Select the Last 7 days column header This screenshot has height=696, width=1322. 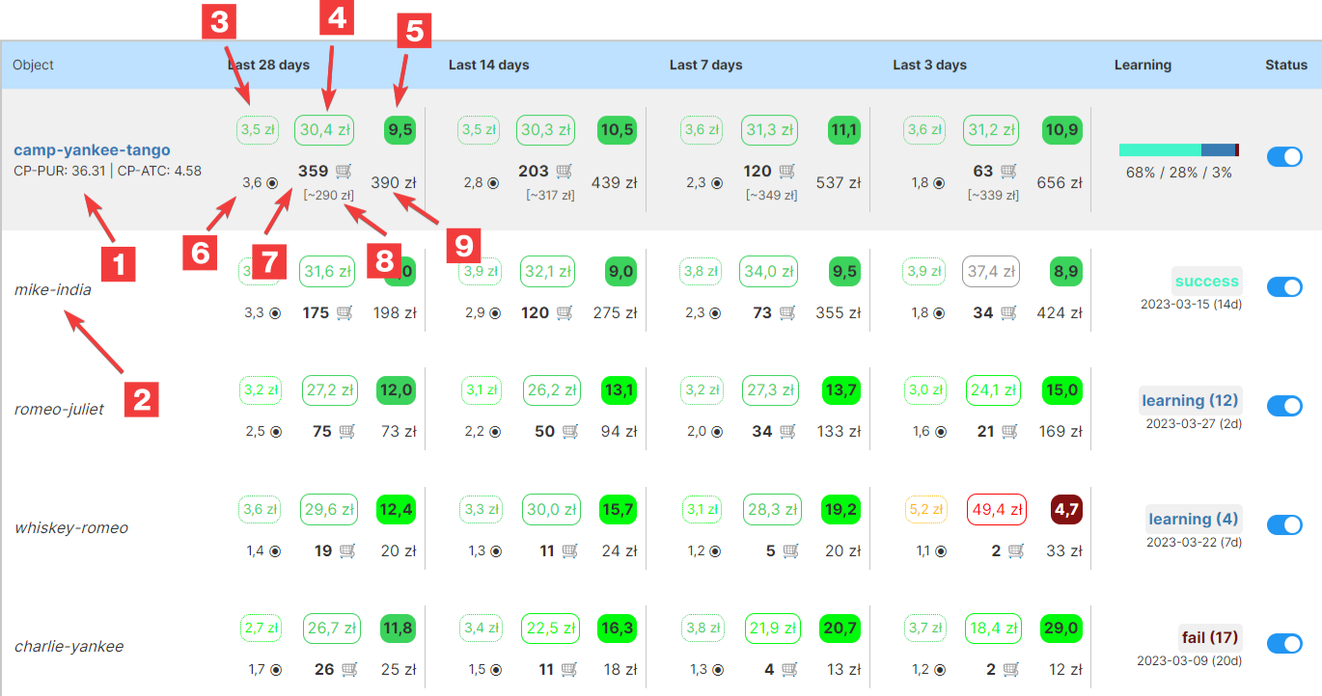705,66
